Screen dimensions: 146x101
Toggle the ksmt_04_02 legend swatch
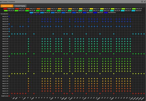pyautogui.click(x=42, y=12)
